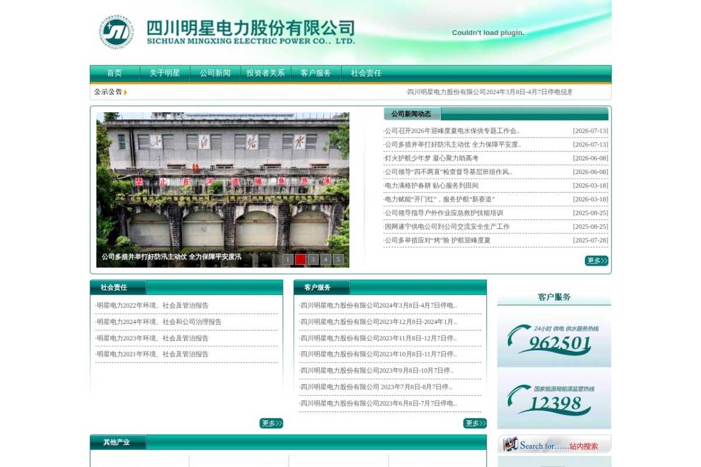Switch slideshow to slide 1
The height and width of the screenshot is (467, 701).
288,259
